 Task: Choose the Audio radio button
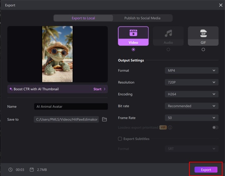pyautogui.click(x=168, y=49)
